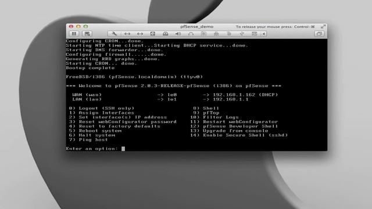Click the '6) Halt system' line
The image size is (372, 209).
point(92,135)
